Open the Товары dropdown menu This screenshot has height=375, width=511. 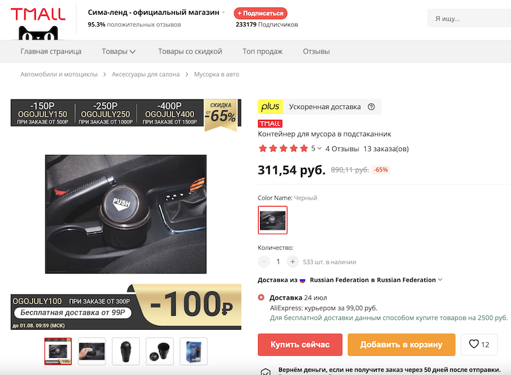(118, 52)
